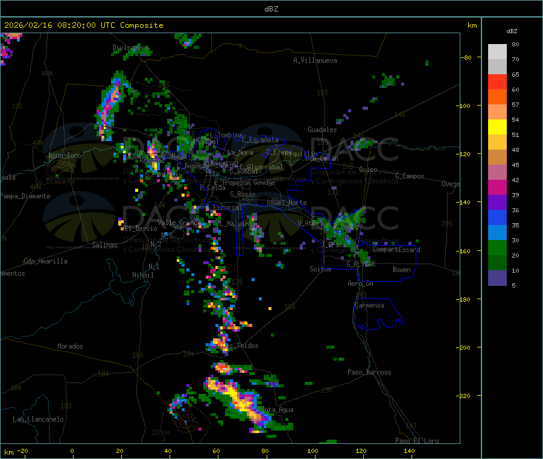The image size is (543, 459).
Task: Click the 'S_Rosas' place label
Action: point(243,194)
